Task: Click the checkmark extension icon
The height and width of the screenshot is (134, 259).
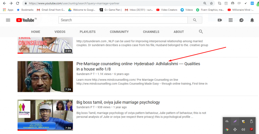Action: click(246, 3)
